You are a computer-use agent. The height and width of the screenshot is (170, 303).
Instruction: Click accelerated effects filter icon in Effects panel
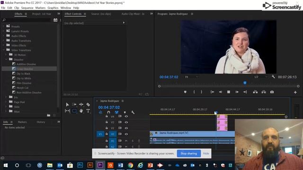[55, 20]
